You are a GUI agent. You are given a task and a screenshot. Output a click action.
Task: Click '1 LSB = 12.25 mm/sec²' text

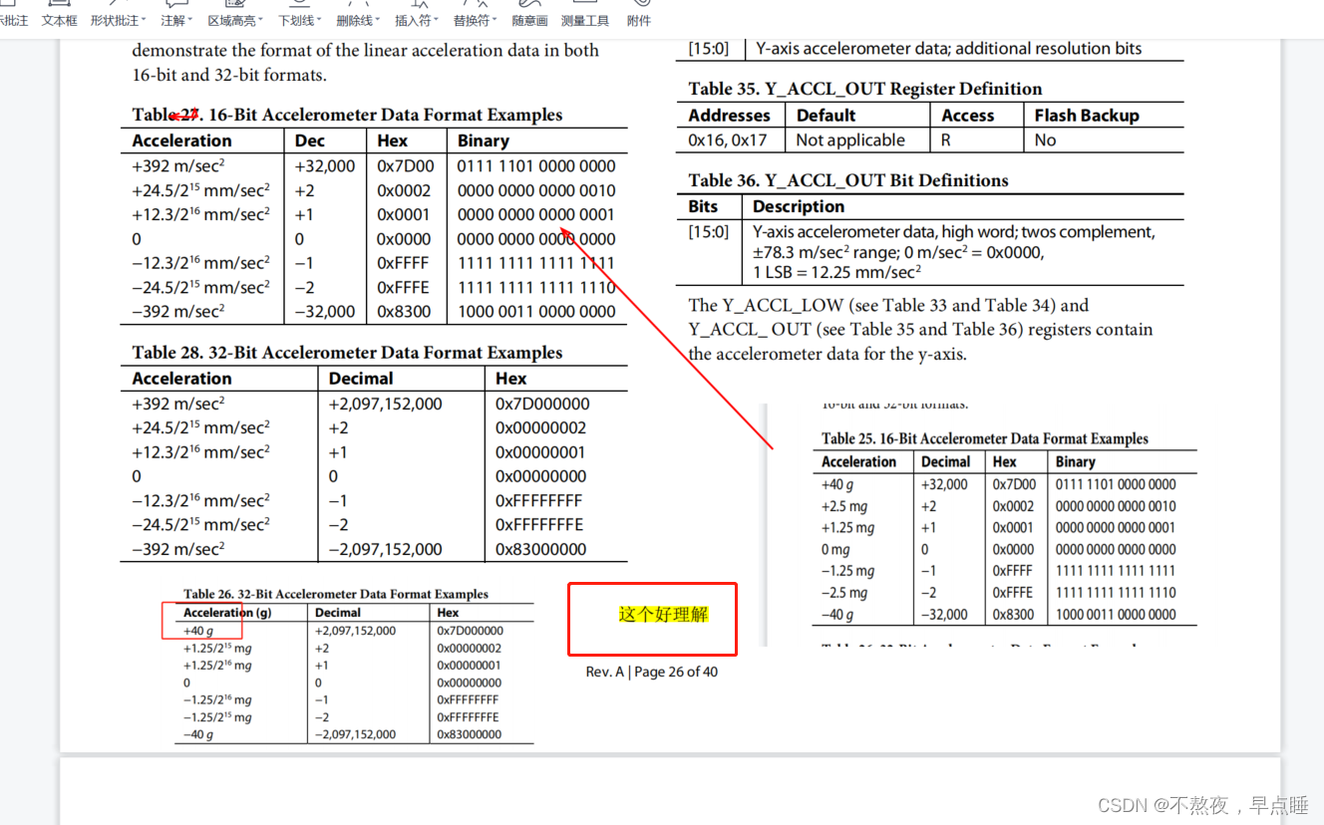tap(836, 272)
